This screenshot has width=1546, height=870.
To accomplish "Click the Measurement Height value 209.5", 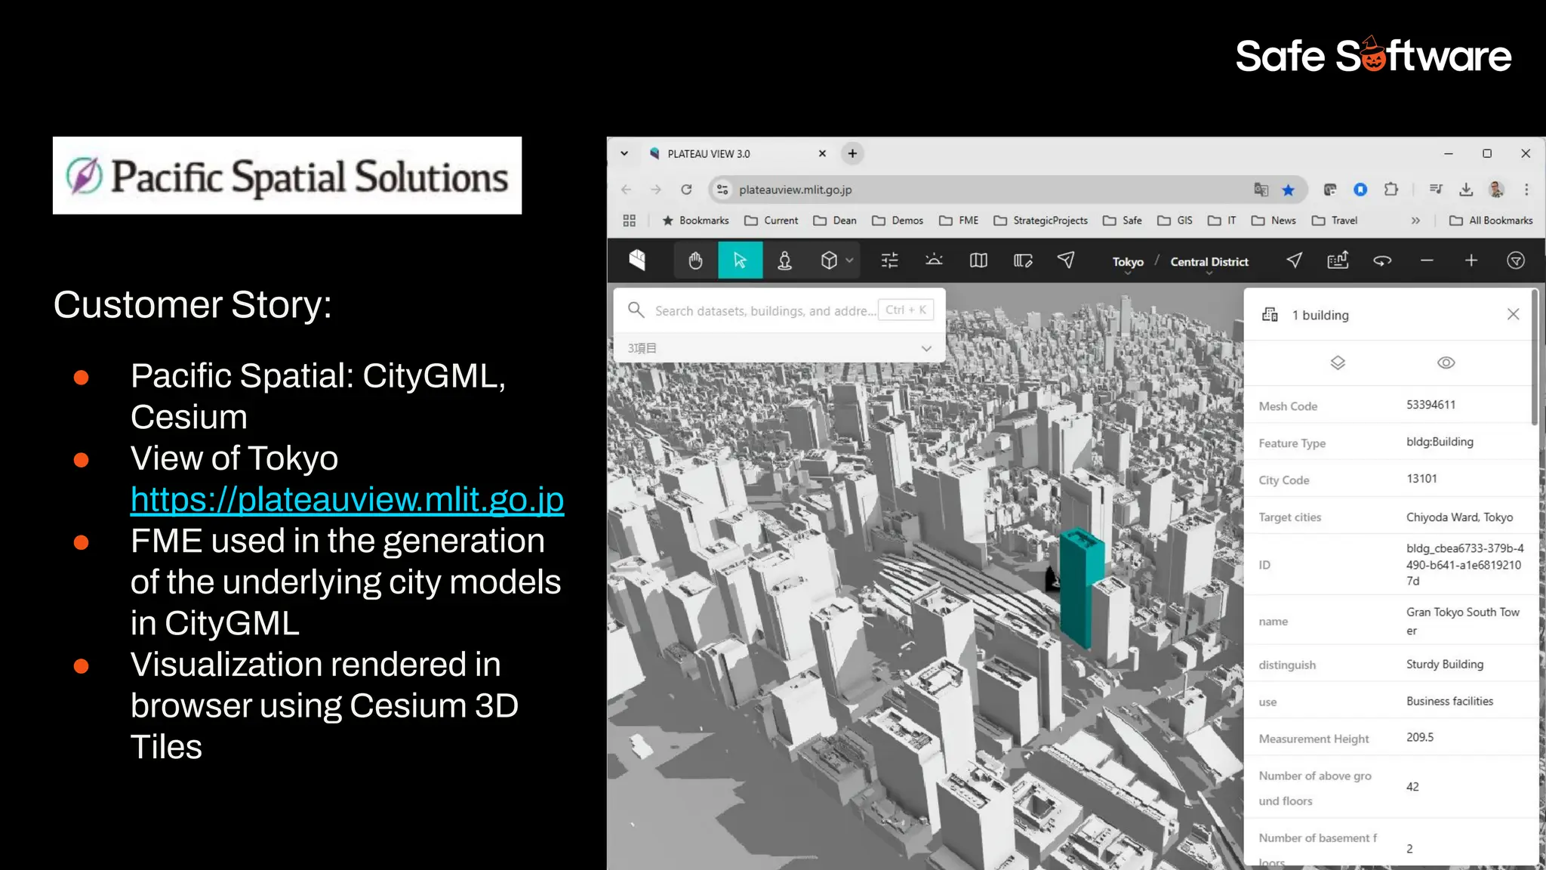I will click(x=1420, y=737).
